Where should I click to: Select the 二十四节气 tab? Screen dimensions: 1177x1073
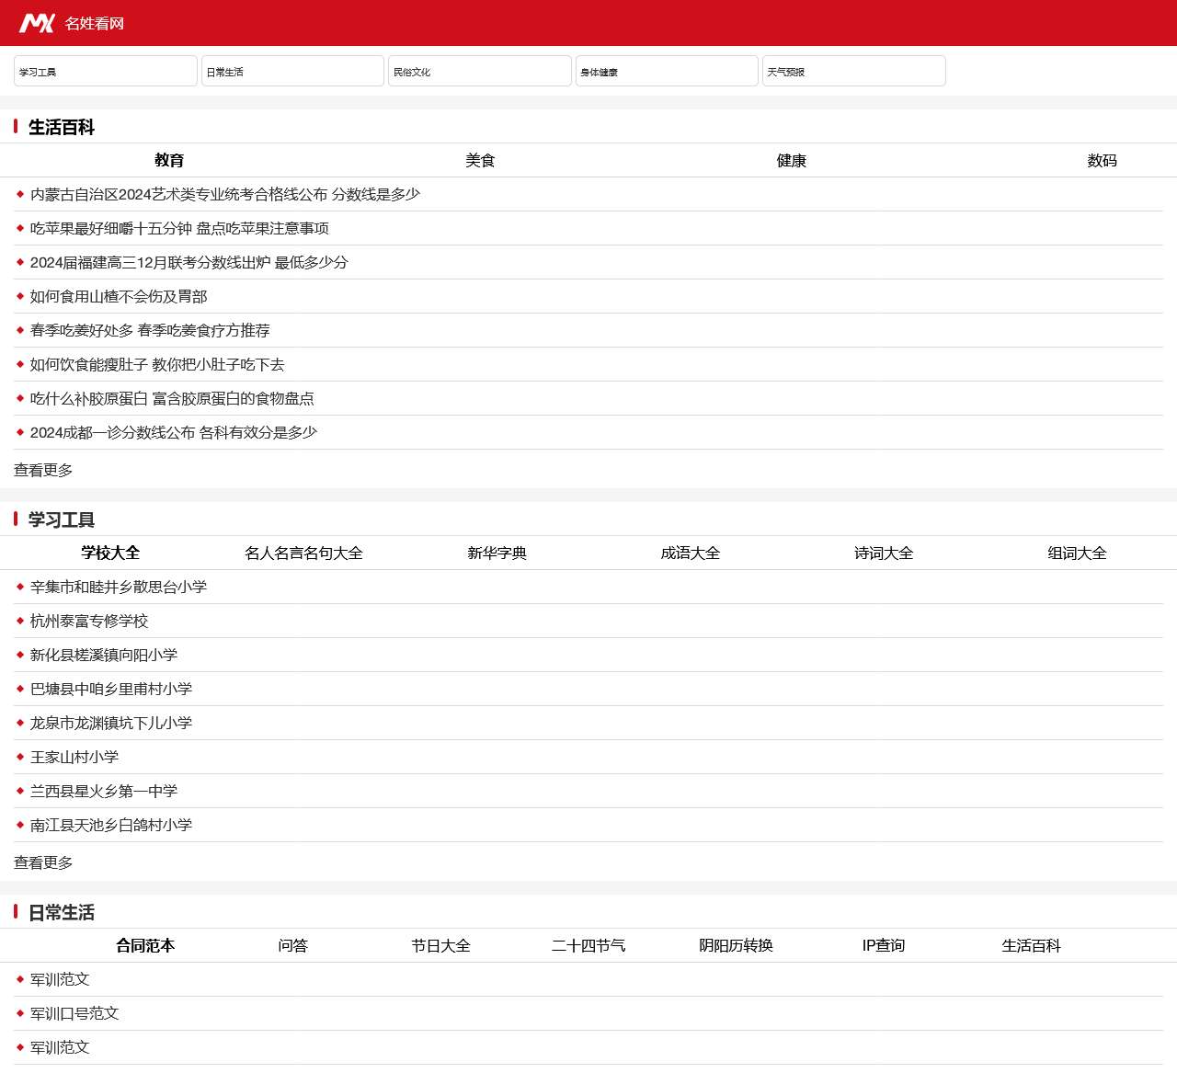coord(588,945)
